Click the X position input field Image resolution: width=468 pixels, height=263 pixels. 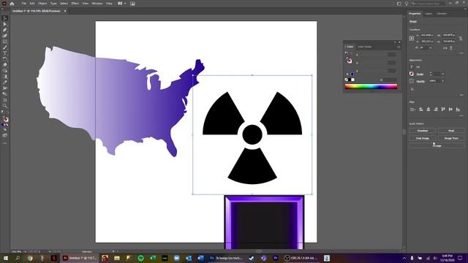click(x=427, y=35)
